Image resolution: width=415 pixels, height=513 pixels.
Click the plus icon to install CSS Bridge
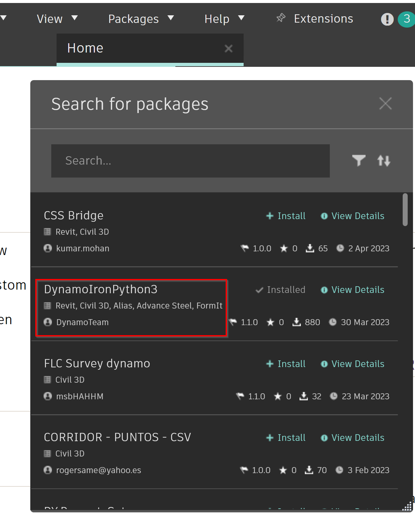(x=270, y=216)
